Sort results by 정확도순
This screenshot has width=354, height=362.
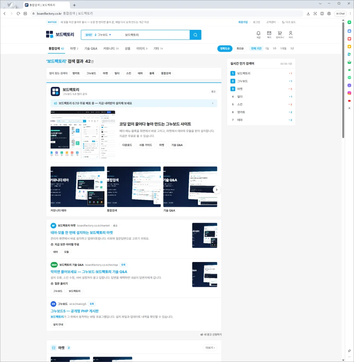coord(225,49)
